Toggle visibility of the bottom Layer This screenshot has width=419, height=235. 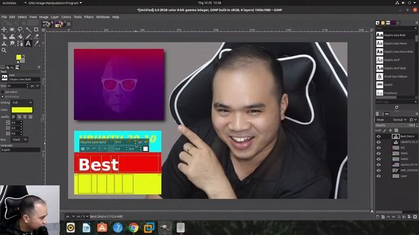click(x=378, y=176)
